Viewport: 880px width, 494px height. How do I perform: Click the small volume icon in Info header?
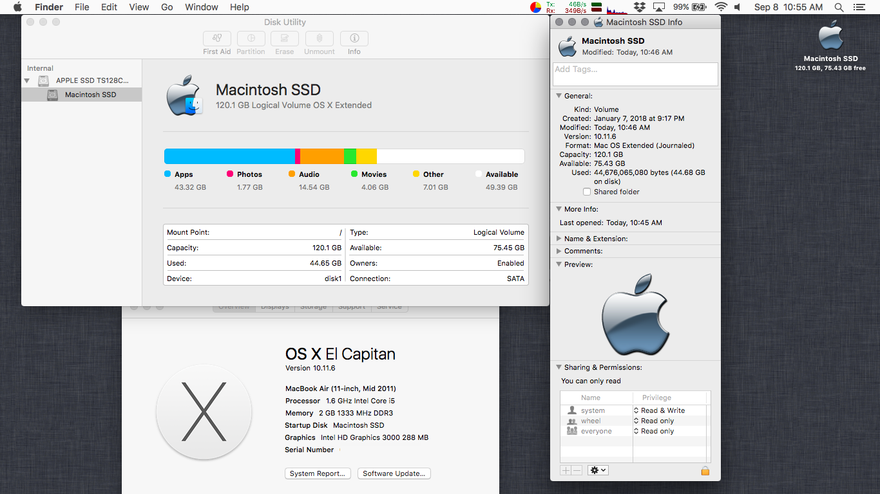[568, 46]
